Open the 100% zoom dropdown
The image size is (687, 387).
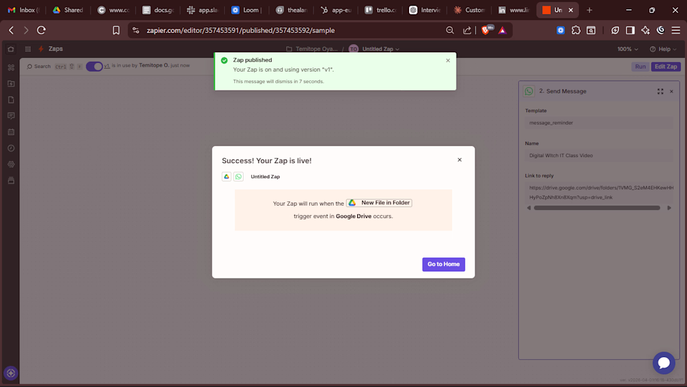[628, 49]
